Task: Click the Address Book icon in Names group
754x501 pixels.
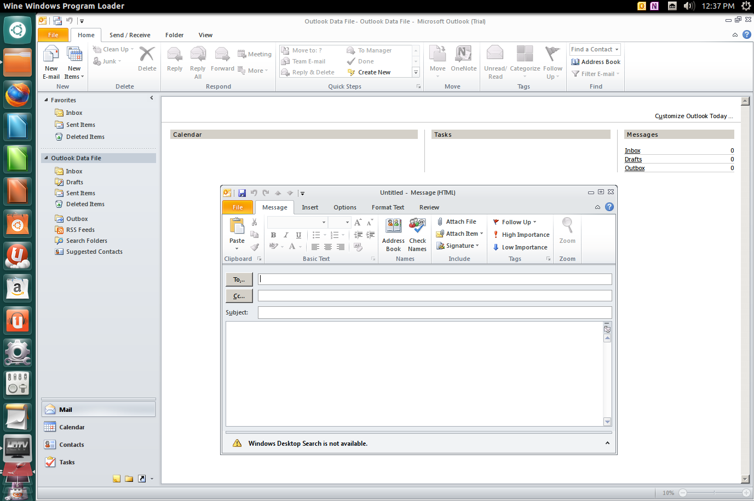Action: (x=393, y=226)
